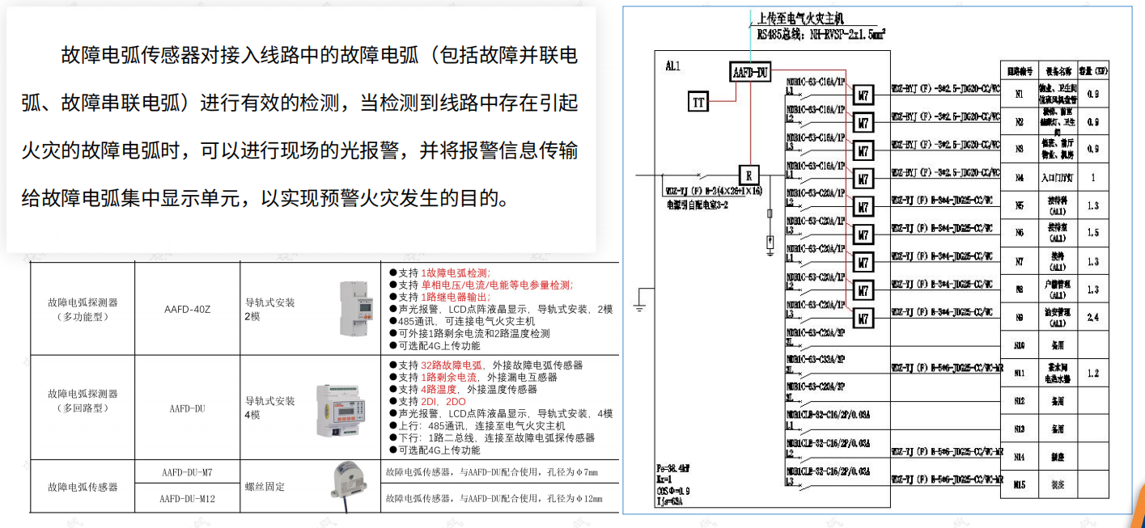Click the "RS485总线" cable specification label
Viewport: 1145px width, 528px height.
(x=821, y=34)
